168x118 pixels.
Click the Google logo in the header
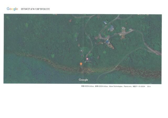tap(12, 9)
